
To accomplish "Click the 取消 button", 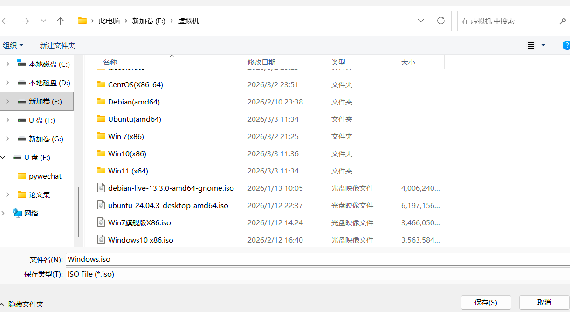I will (x=544, y=303).
